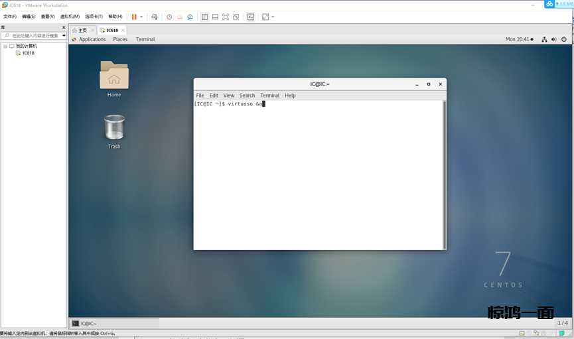Open the library search filter dropdown
Viewport: 574px width, 339px height.
[64, 36]
